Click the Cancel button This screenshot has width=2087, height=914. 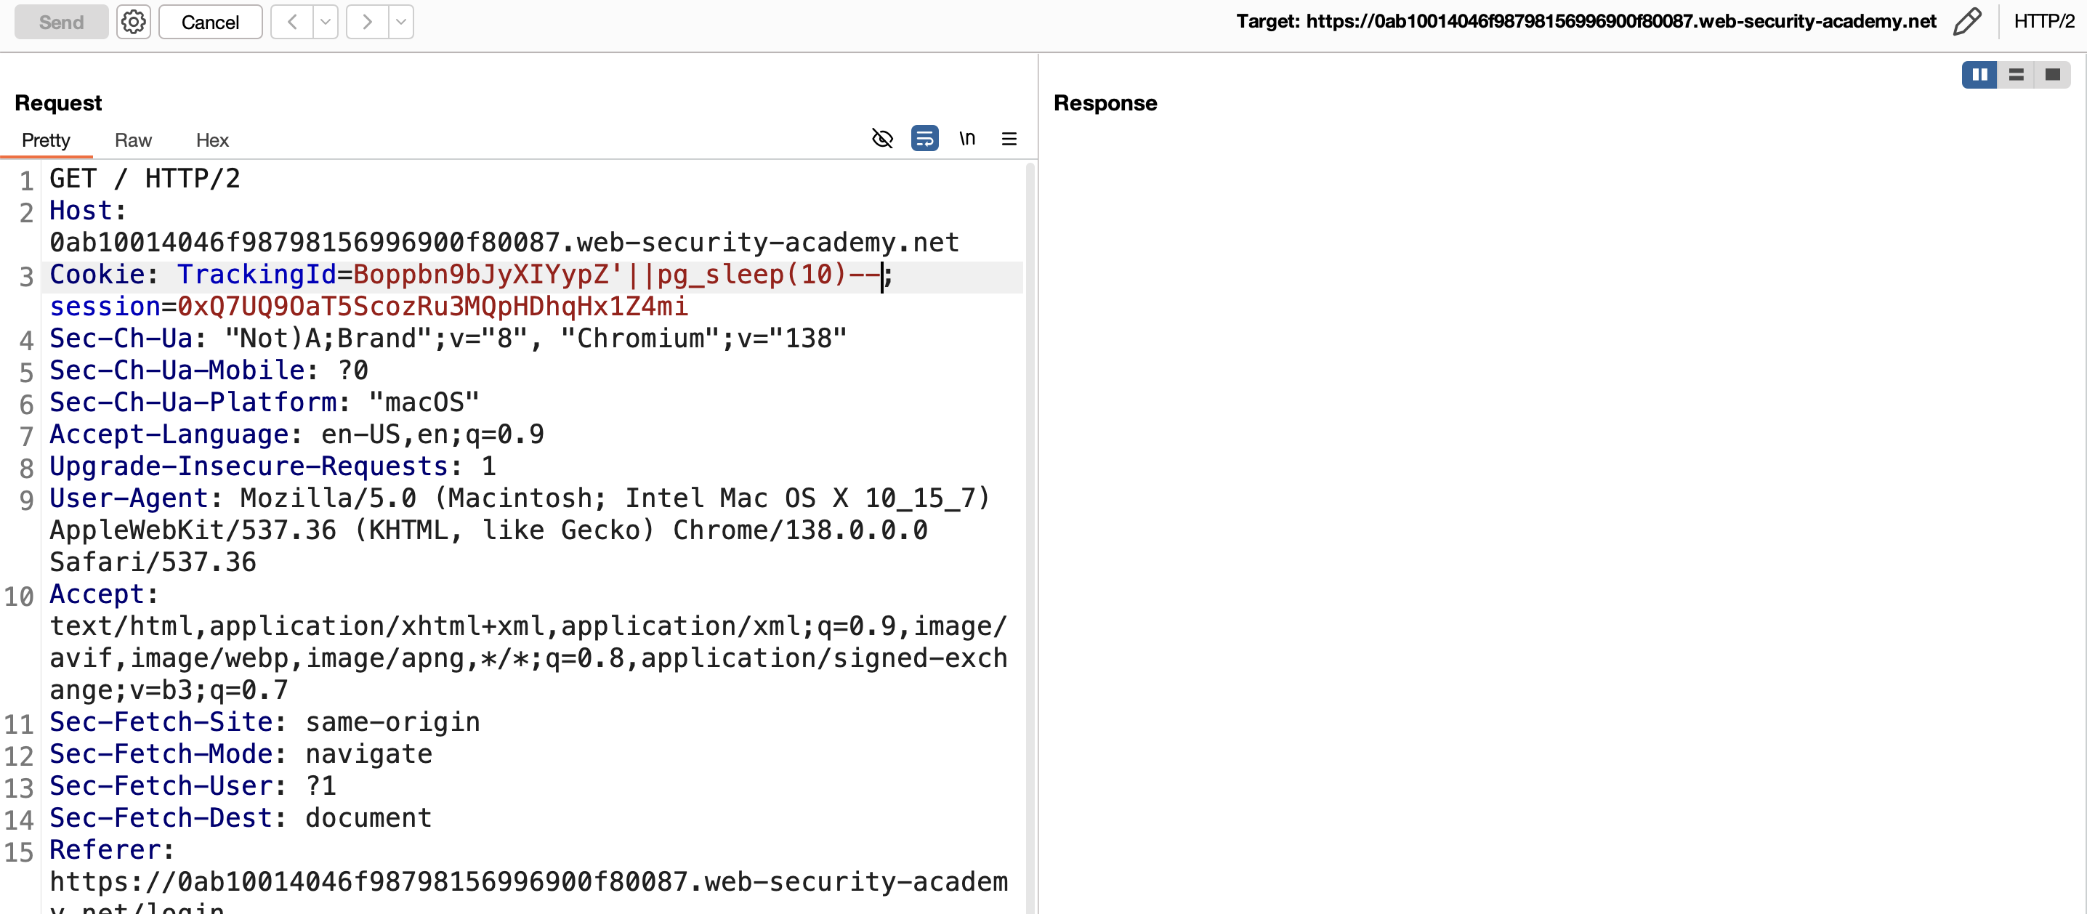click(x=211, y=22)
